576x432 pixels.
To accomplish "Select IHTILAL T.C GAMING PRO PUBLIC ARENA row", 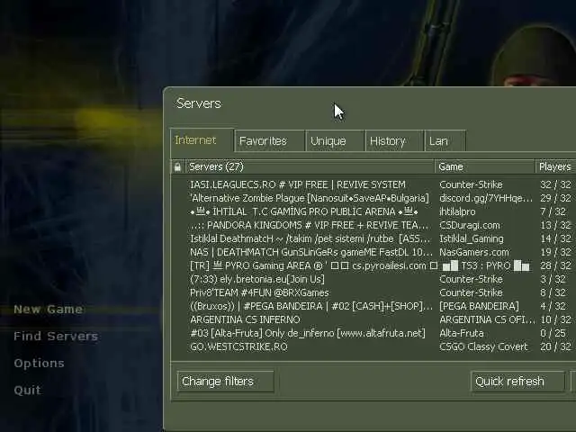I will click(x=373, y=212).
